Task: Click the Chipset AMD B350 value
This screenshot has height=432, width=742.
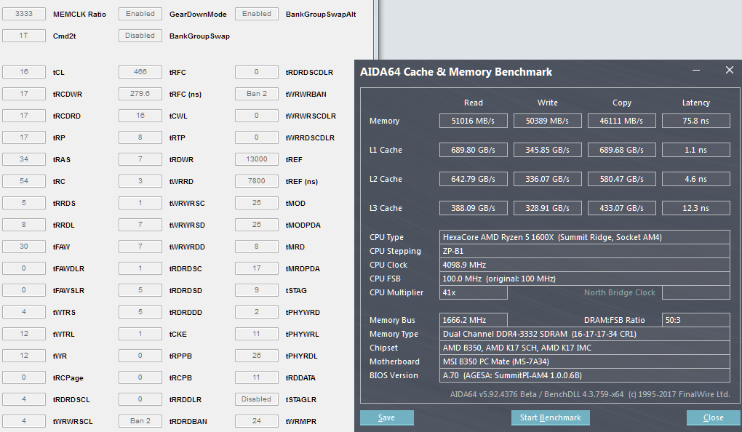Action: click(584, 348)
